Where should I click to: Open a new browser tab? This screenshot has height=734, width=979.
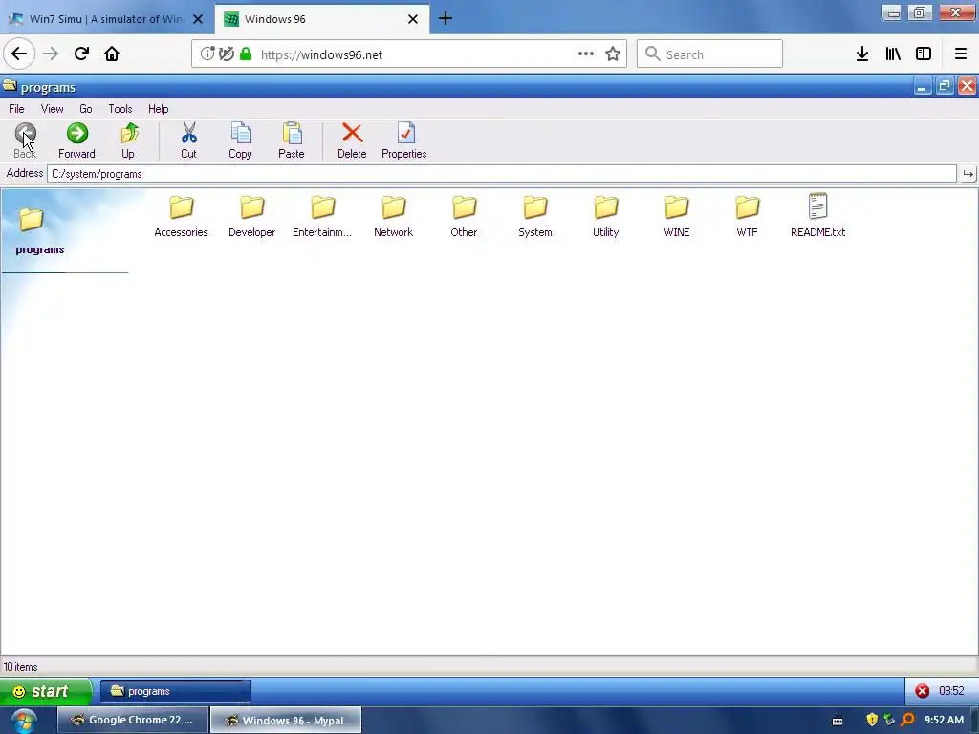pyautogui.click(x=446, y=19)
